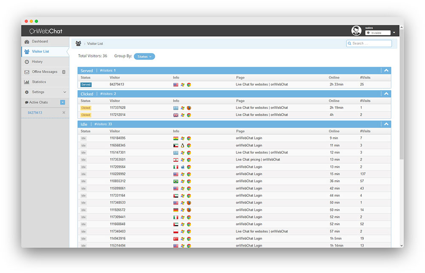The image size is (425, 273).
Task: Select visitor 117212014
Action: pos(118,115)
